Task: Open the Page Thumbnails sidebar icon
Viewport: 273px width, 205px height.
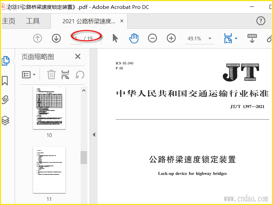Action: (5, 61)
